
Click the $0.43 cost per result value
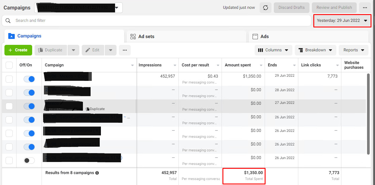tap(213, 76)
